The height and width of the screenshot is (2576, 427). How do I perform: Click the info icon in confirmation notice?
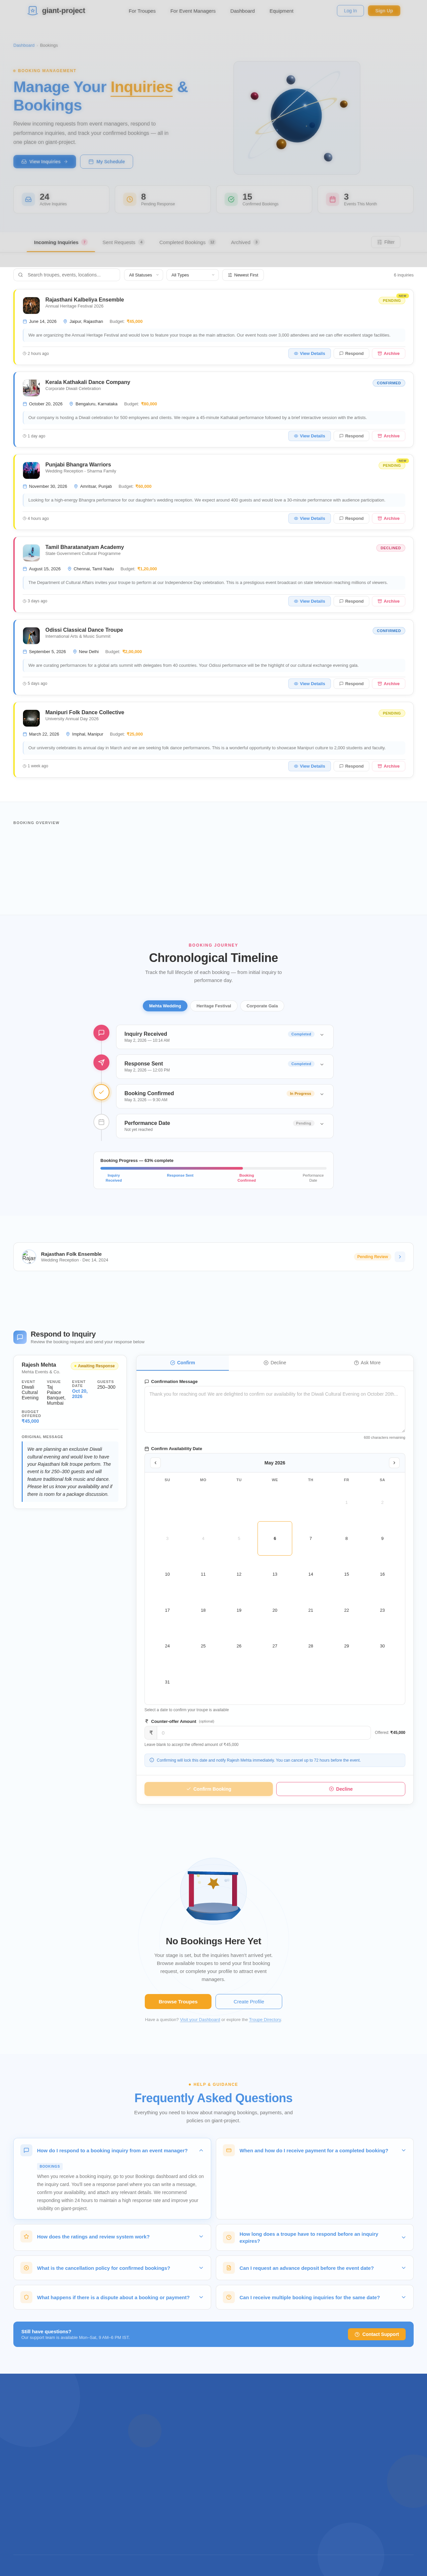(x=152, y=1760)
